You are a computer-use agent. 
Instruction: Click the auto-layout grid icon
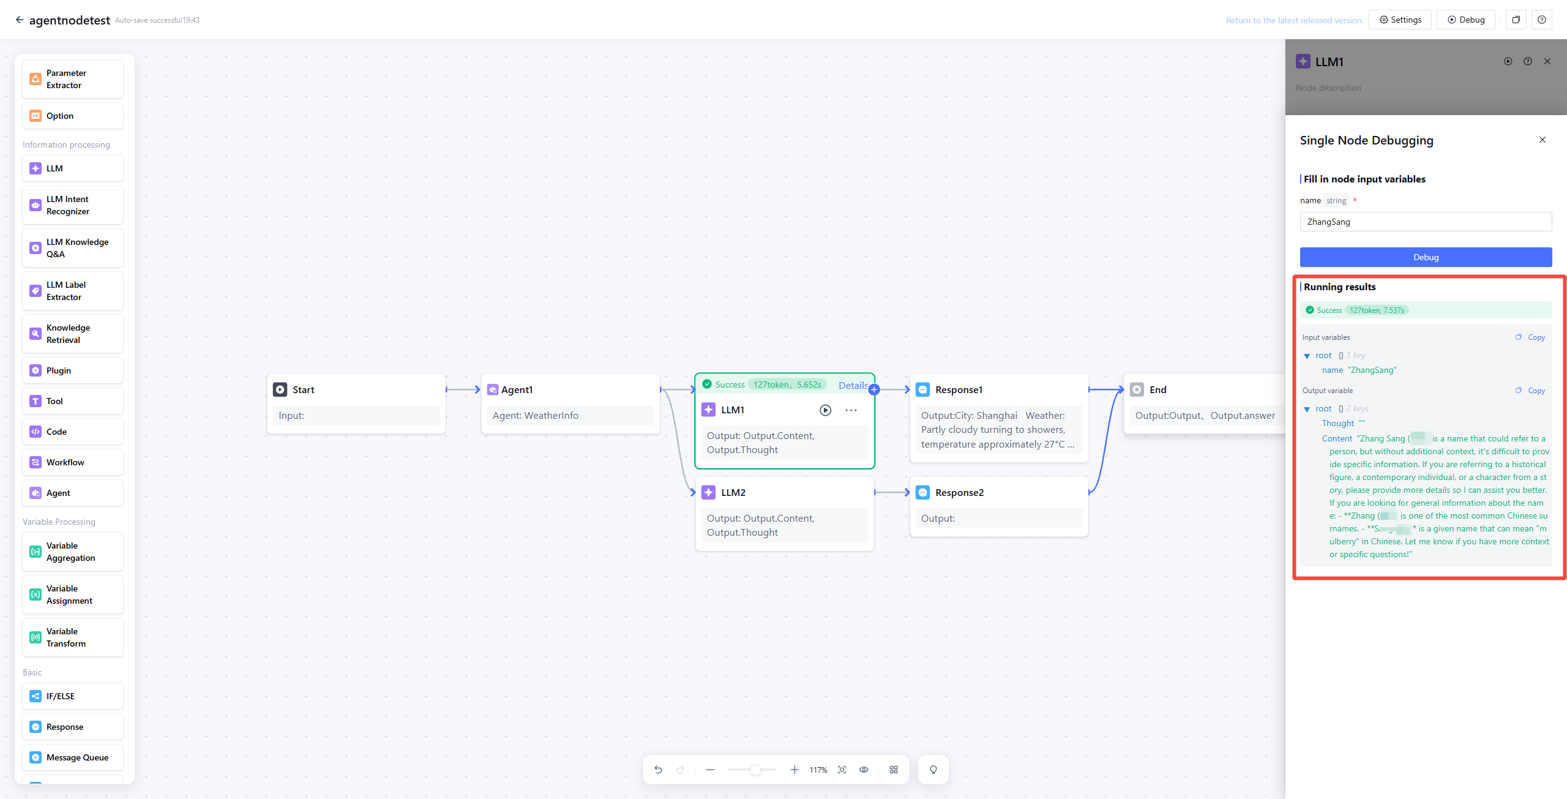(x=894, y=770)
